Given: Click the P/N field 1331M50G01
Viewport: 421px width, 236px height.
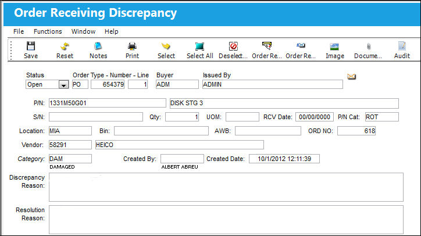Looking at the screenshot, I should coord(108,103).
